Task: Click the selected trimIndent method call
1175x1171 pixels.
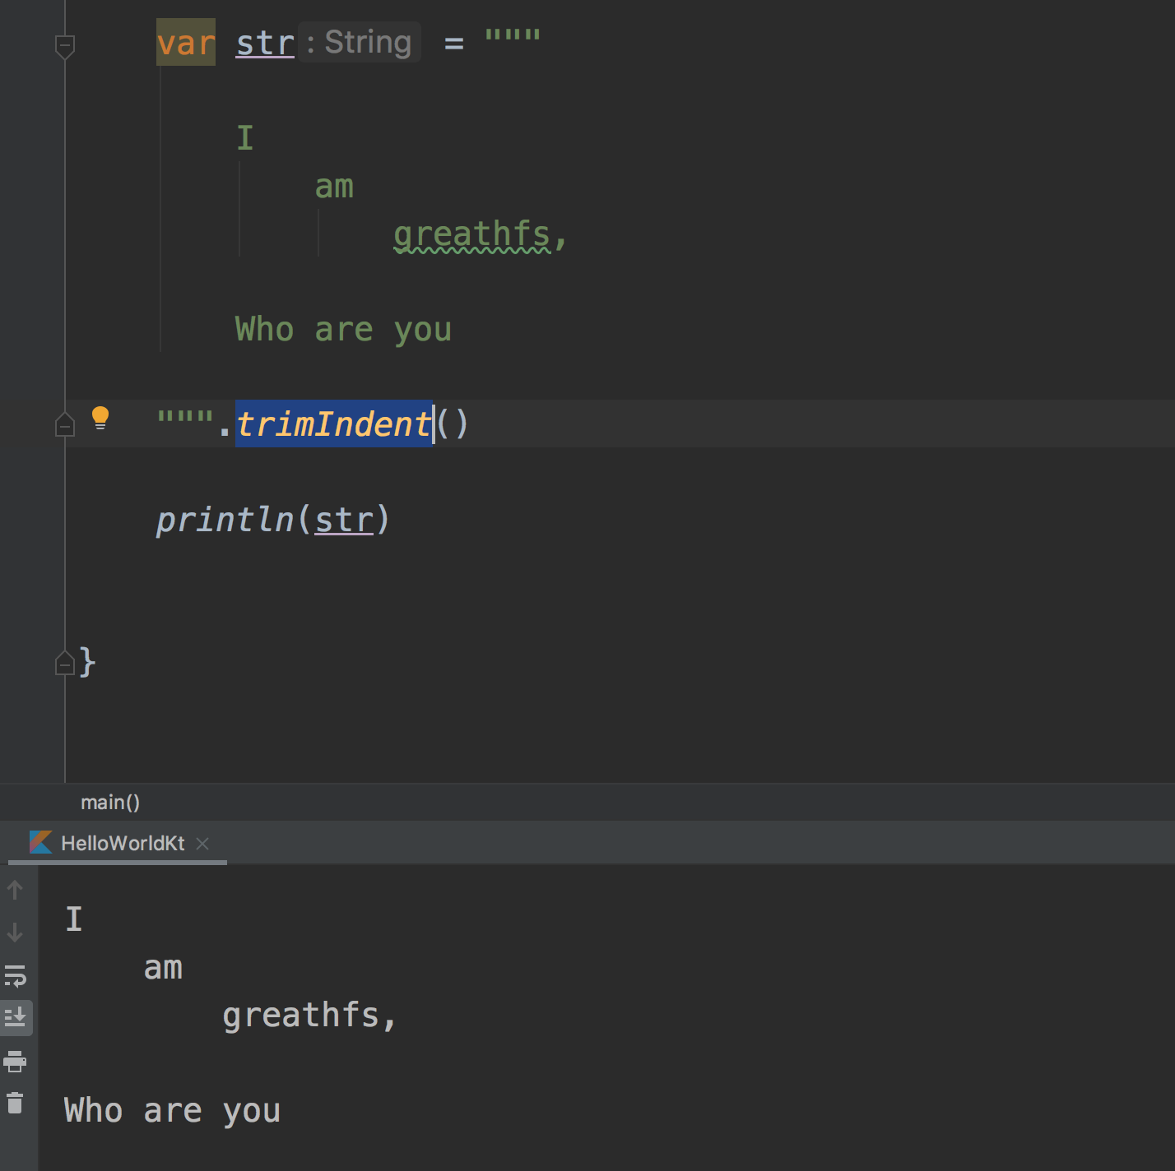Action: coord(334,424)
